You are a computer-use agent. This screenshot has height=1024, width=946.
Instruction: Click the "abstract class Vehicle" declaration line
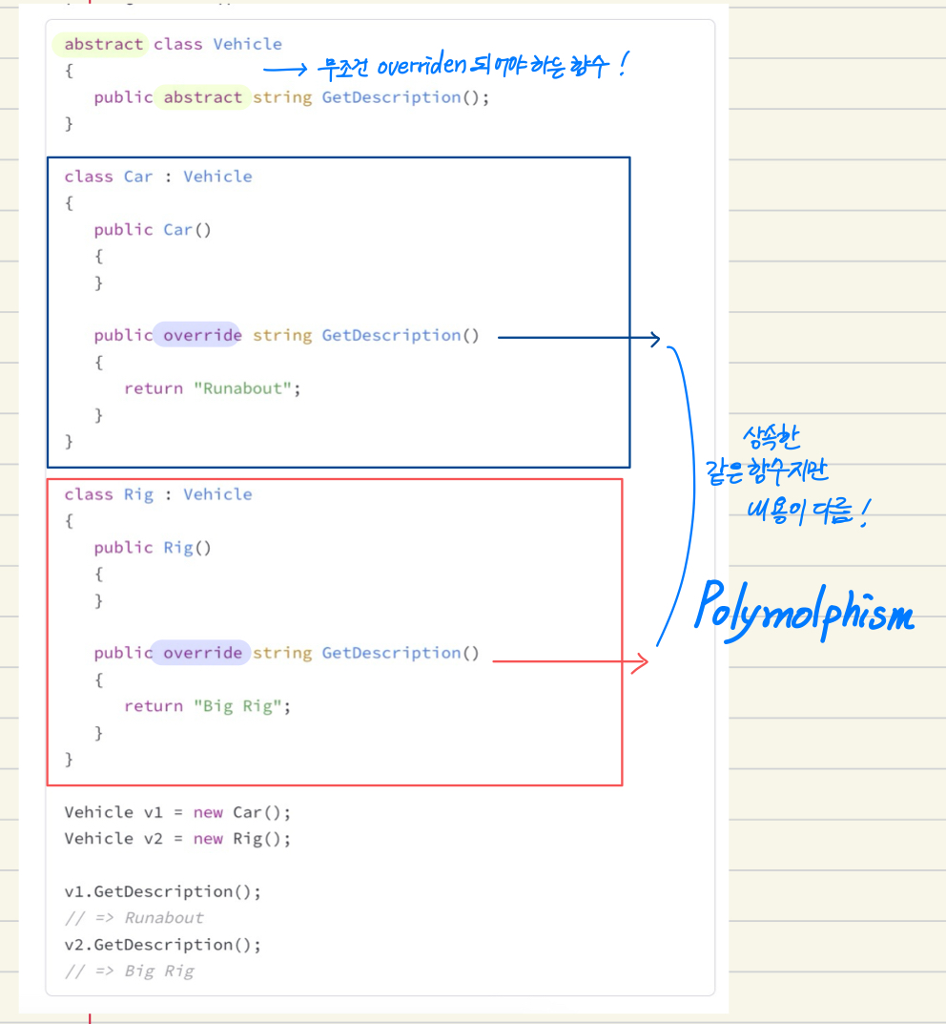click(173, 45)
